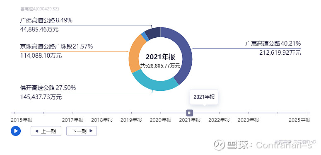Click the 佛开高速公路 27.50% label

(x=48, y=88)
